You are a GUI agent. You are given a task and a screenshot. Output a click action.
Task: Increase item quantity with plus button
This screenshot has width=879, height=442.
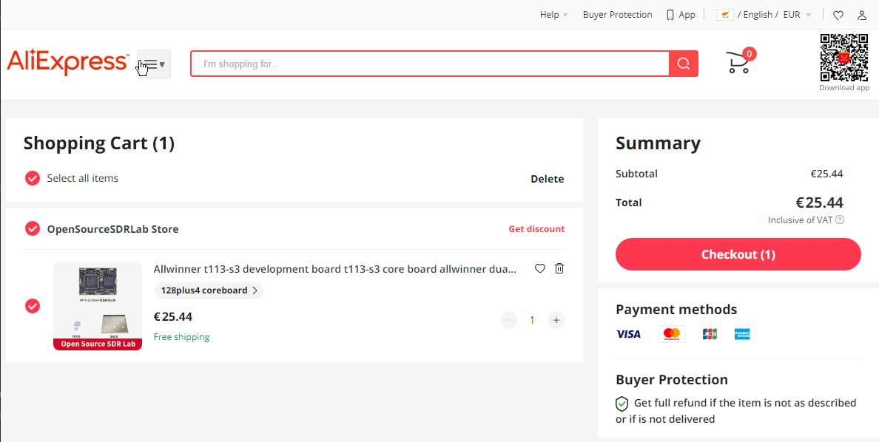pyautogui.click(x=556, y=320)
